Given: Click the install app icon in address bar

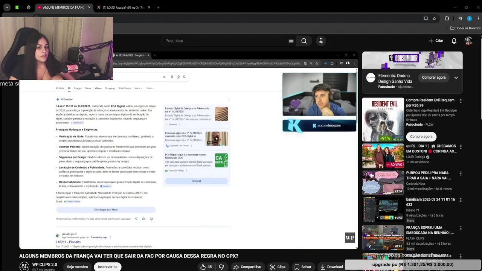Looking at the screenshot, I should [x=426, y=18].
